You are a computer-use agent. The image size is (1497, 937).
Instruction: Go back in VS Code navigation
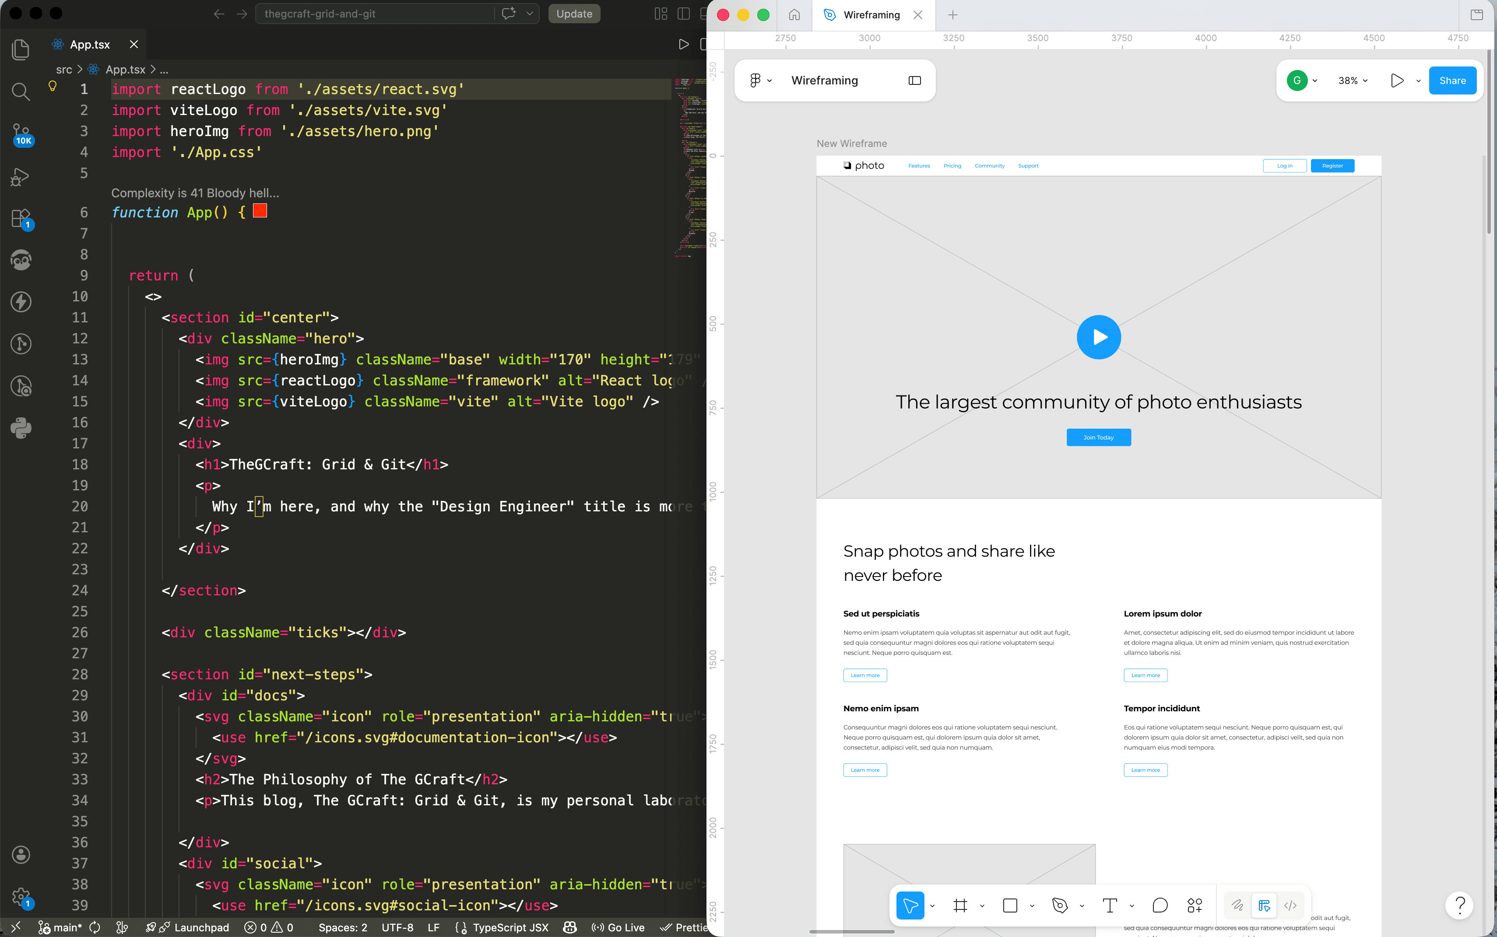click(x=219, y=14)
